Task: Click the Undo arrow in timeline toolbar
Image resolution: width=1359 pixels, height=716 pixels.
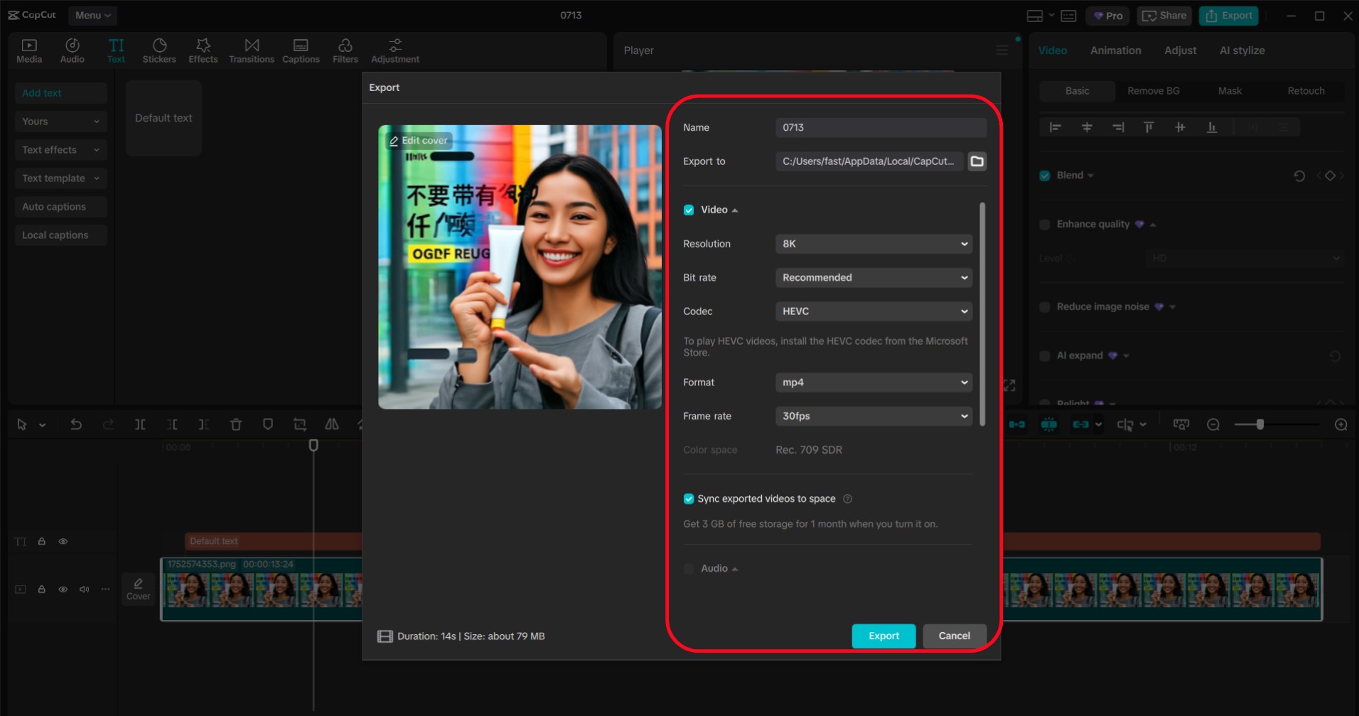Action: 76,424
